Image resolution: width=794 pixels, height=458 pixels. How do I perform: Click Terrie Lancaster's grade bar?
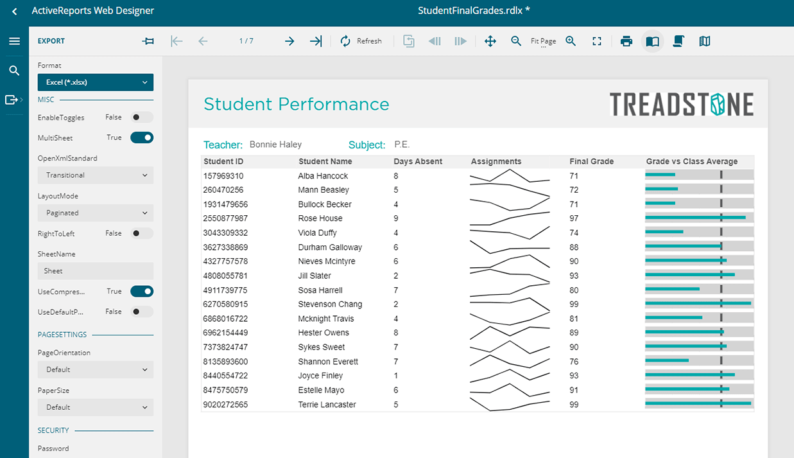coord(699,403)
